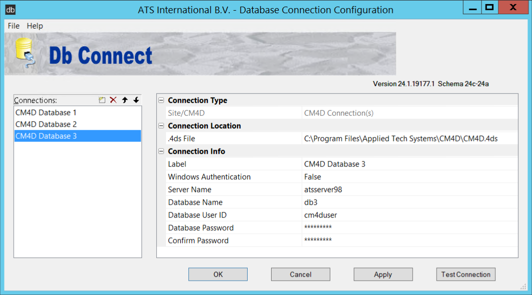Click the Connection Type section header

coord(198,101)
